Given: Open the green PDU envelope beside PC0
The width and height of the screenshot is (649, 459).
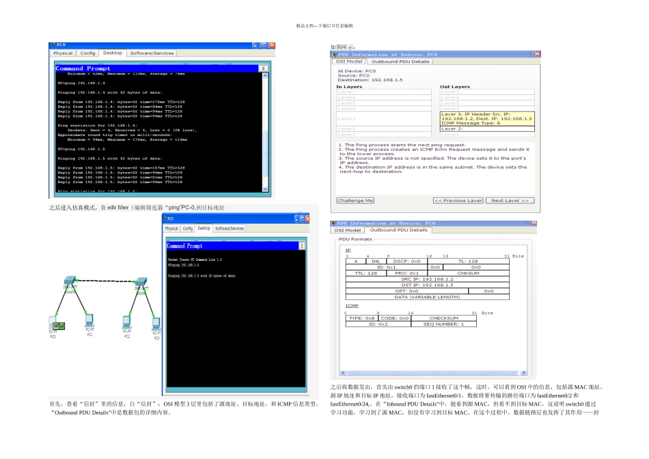Looking at the screenshot, I should [x=59, y=326].
